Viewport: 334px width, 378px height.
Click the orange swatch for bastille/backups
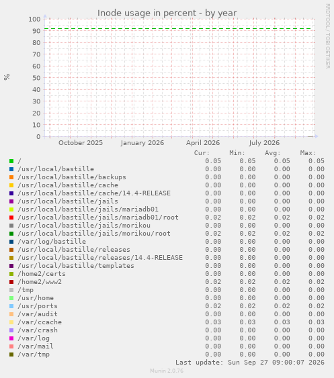tap(11, 177)
